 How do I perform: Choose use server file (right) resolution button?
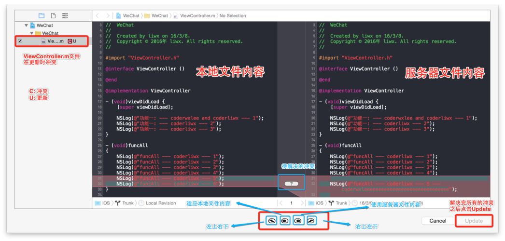(x=298, y=220)
